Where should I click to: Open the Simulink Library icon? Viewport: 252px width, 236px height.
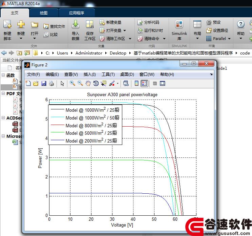click(x=179, y=24)
